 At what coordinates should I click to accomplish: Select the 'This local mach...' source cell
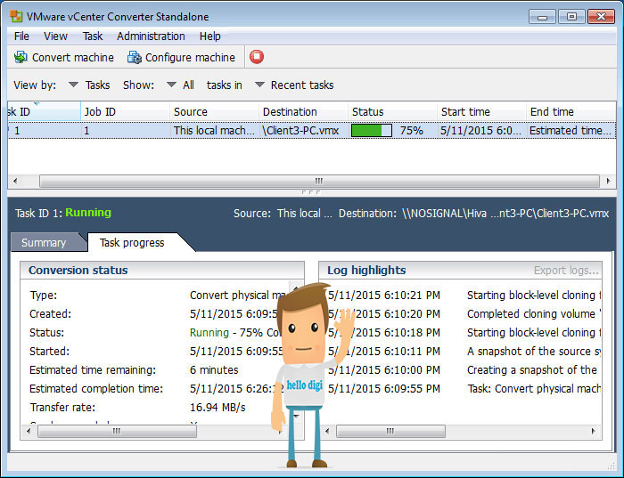(215, 130)
